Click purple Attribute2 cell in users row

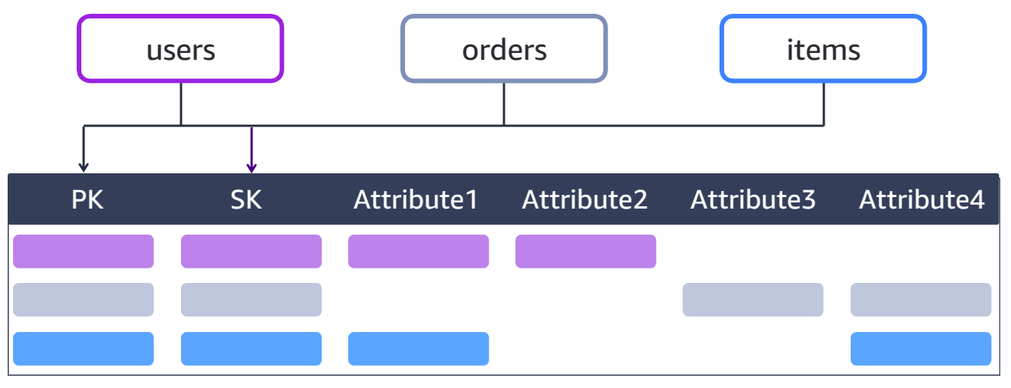coord(586,252)
